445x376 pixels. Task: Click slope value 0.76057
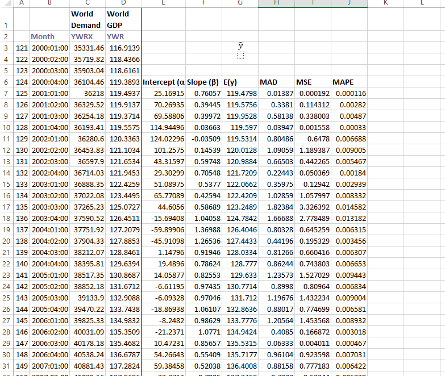pos(204,93)
